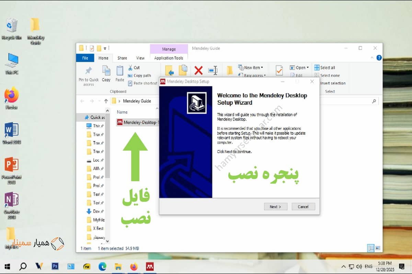Switch to Details view in the status bar
Viewport: 412px width, 274px height.
[x=371, y=248]
